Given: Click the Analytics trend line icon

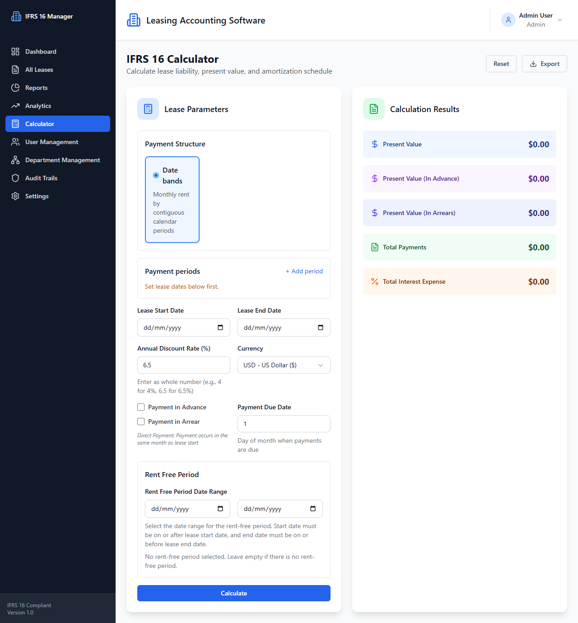Looking at the screenshot, I should tap(15, 106).
